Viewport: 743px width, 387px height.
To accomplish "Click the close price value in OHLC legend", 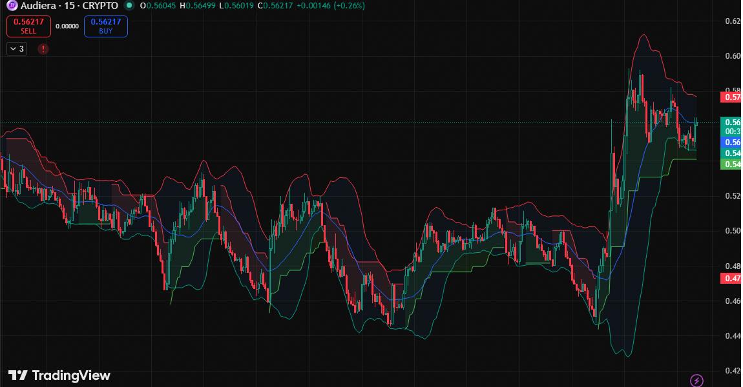I will click(279, 6).
